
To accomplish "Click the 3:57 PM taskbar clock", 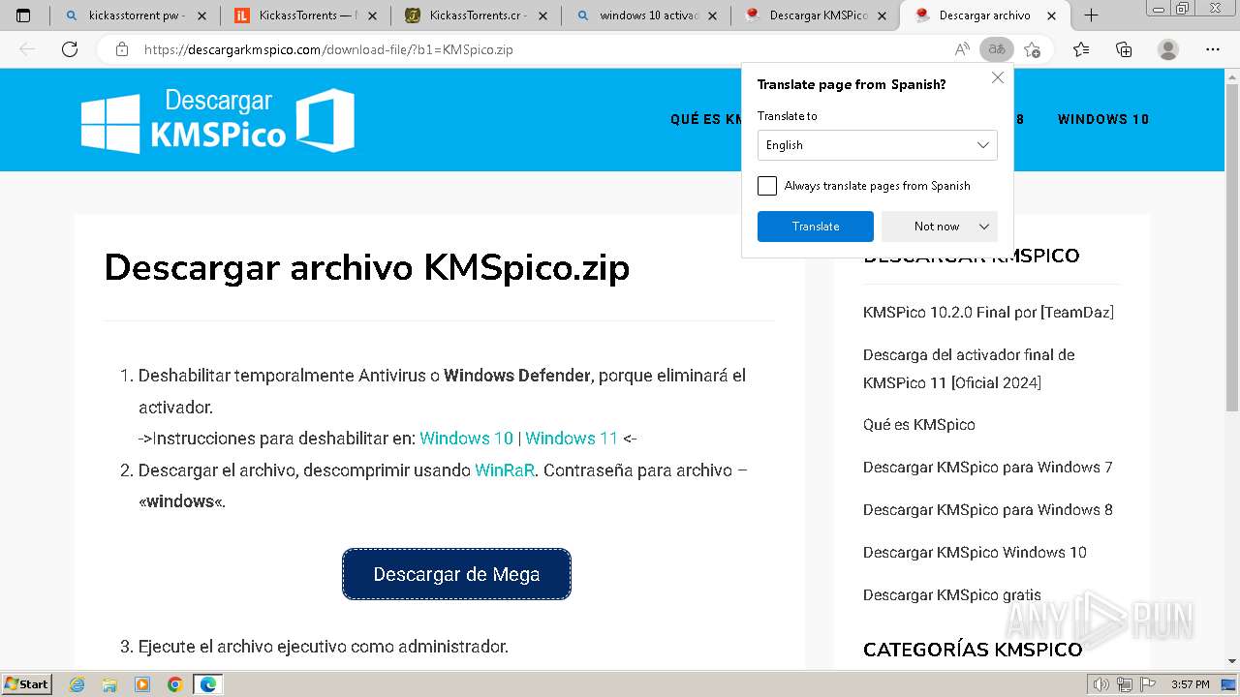I will point(1190,684).
